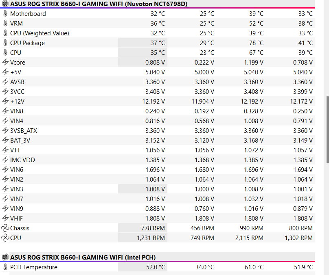Click the BAT_3V average value 3.149 V
The height and width of the screenshot is (275, 329).
(x=303, y=141)
